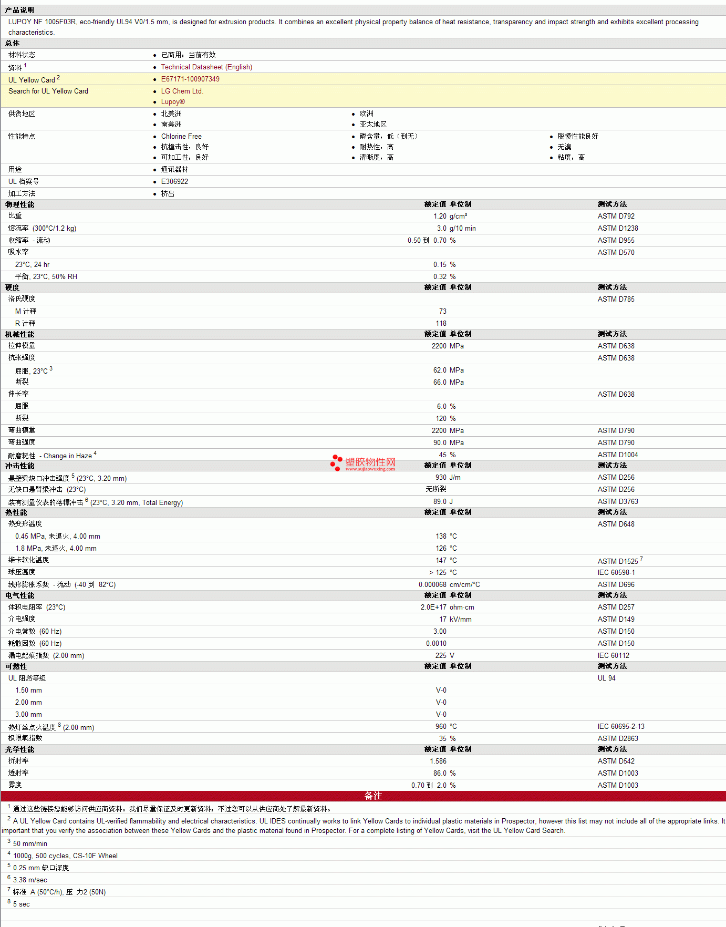
Task: Click footnote 7 superscript beside ASTM D1525
Action: tap(641, 559)
